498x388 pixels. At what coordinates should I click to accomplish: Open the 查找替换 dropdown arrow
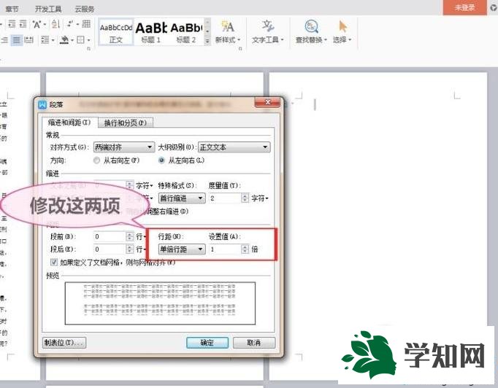click(326, 40)
